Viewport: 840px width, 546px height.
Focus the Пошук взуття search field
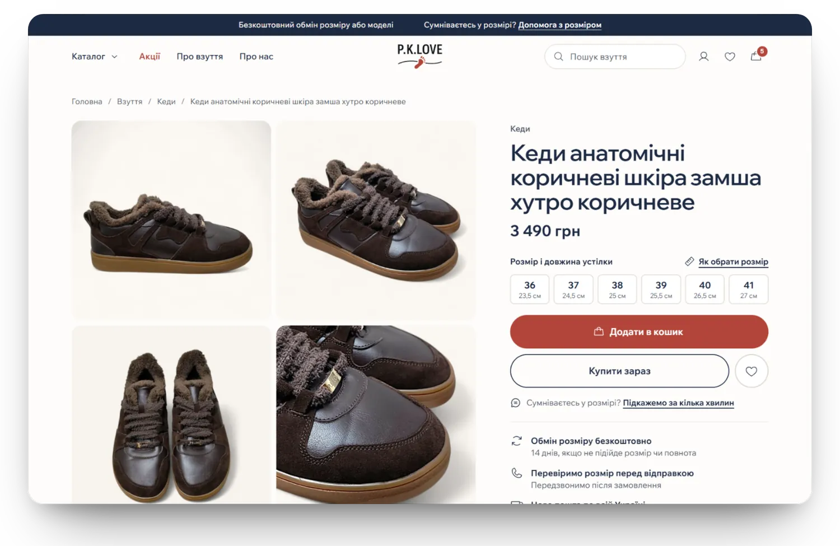(x=615, y=57)
